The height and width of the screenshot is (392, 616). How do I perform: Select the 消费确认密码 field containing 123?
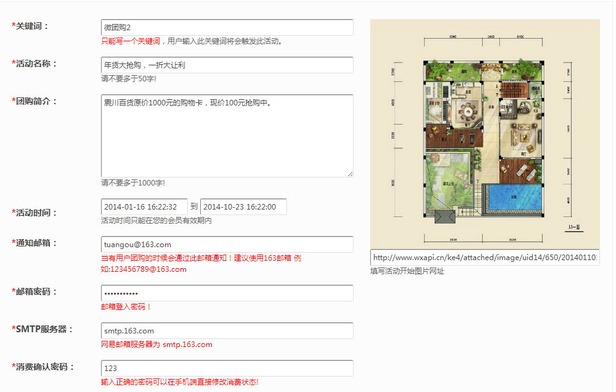227,369
